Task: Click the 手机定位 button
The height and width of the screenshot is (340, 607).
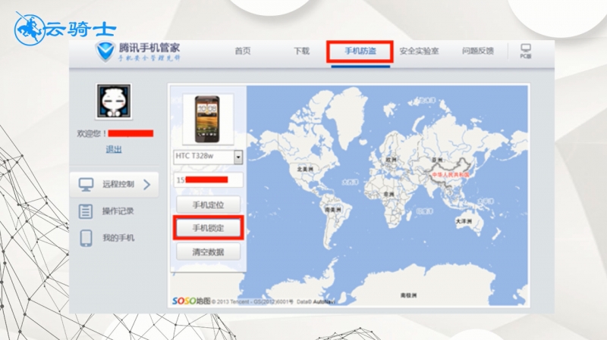Action: click(x=208, y=204)
